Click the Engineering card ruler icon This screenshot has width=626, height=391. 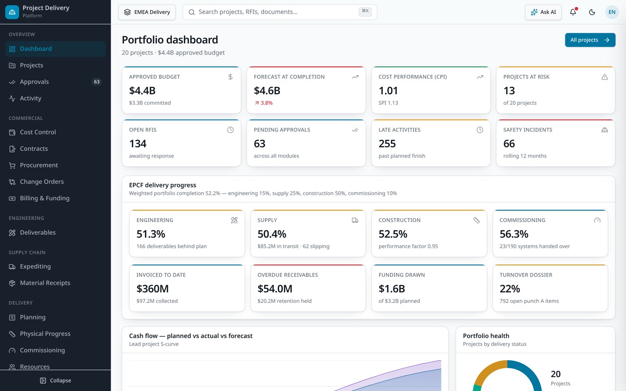(234, 220)
